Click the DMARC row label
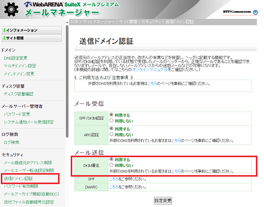Viewport: 264px width, 207px height. (x=91, y=187)
